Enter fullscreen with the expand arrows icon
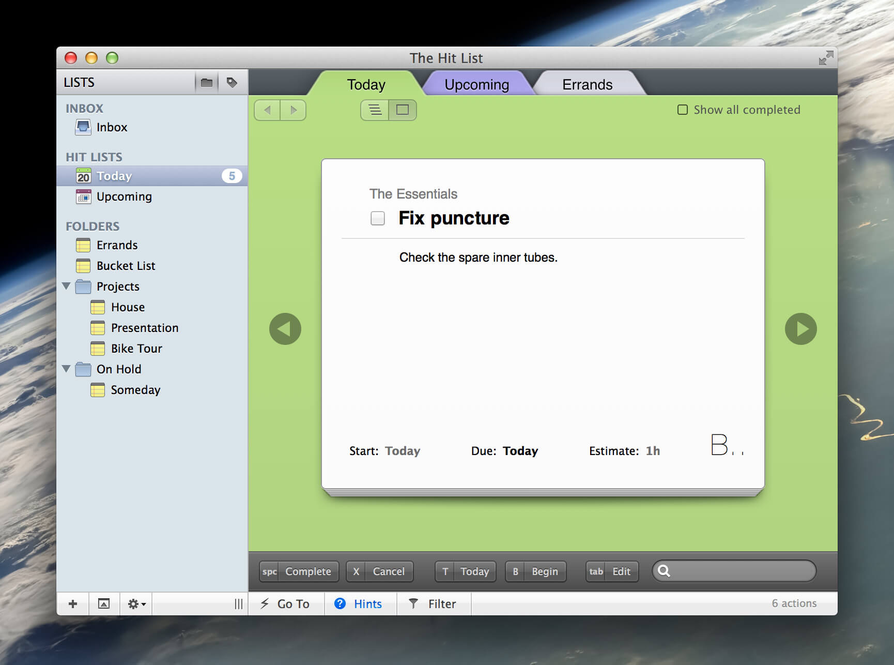This screenshot has height=665, width=894. [x=826, y=58]
